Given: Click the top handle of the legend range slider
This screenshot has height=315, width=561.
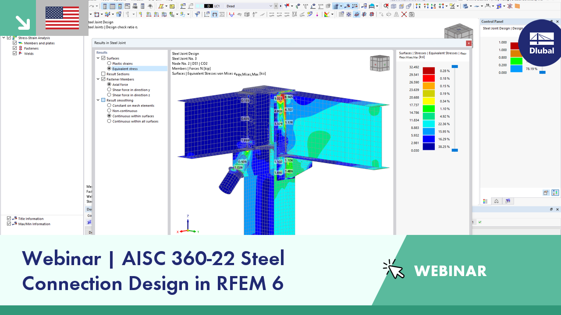Looking at the screenshot, I should tap(454, 66).
